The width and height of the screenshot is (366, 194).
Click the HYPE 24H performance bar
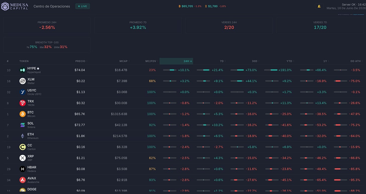point(170,70)
